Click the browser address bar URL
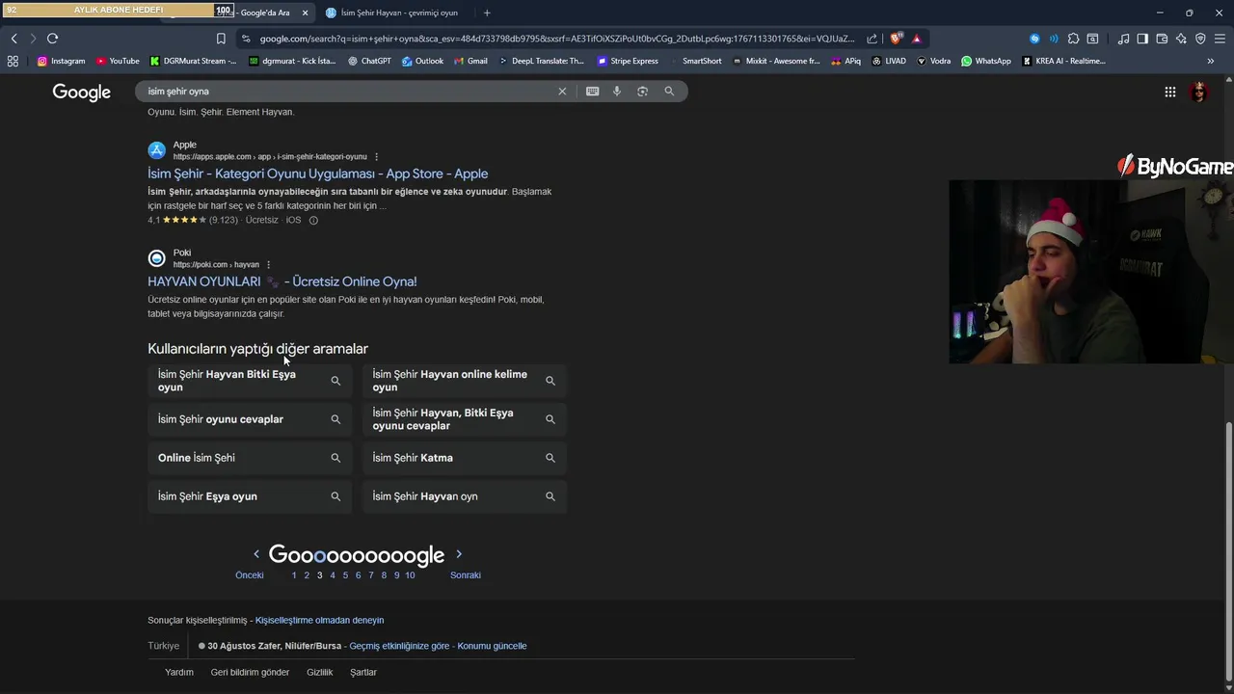This screenshot has width=1234, height=694. (x=556, y=39)
